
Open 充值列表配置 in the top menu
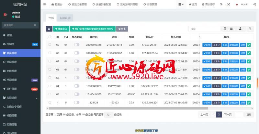[102, 5]
